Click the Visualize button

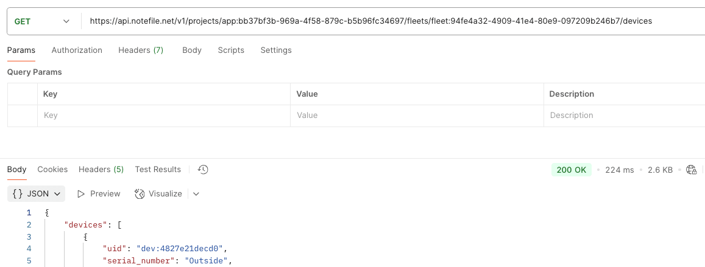[158, 194]
